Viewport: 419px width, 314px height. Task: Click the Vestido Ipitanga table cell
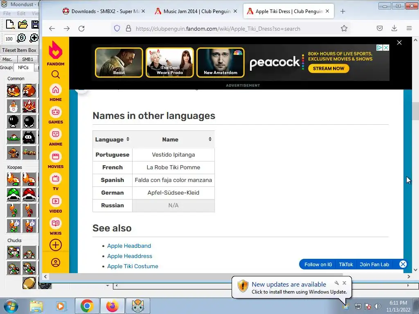tap(173, 155)
